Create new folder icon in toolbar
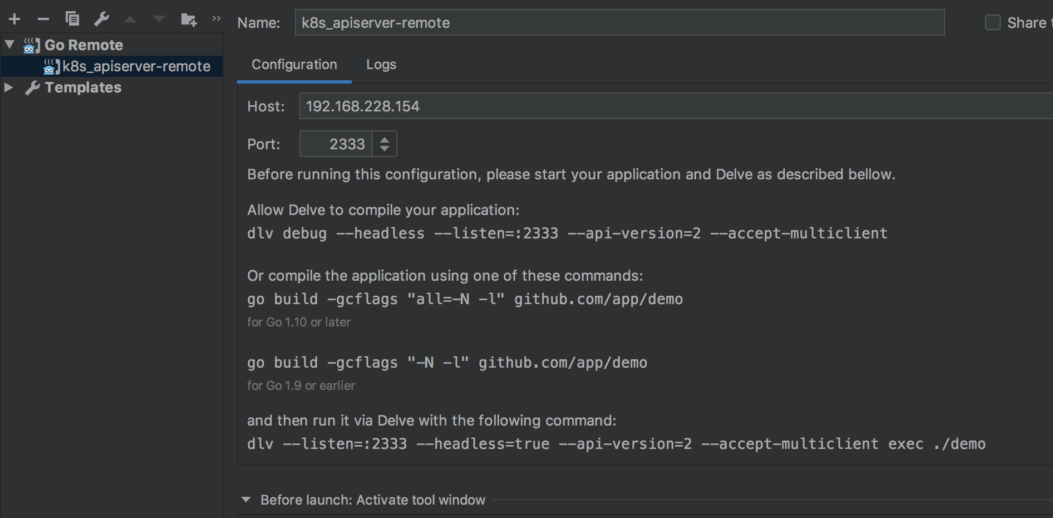1053x518 pixels. [x=189, y=20]
